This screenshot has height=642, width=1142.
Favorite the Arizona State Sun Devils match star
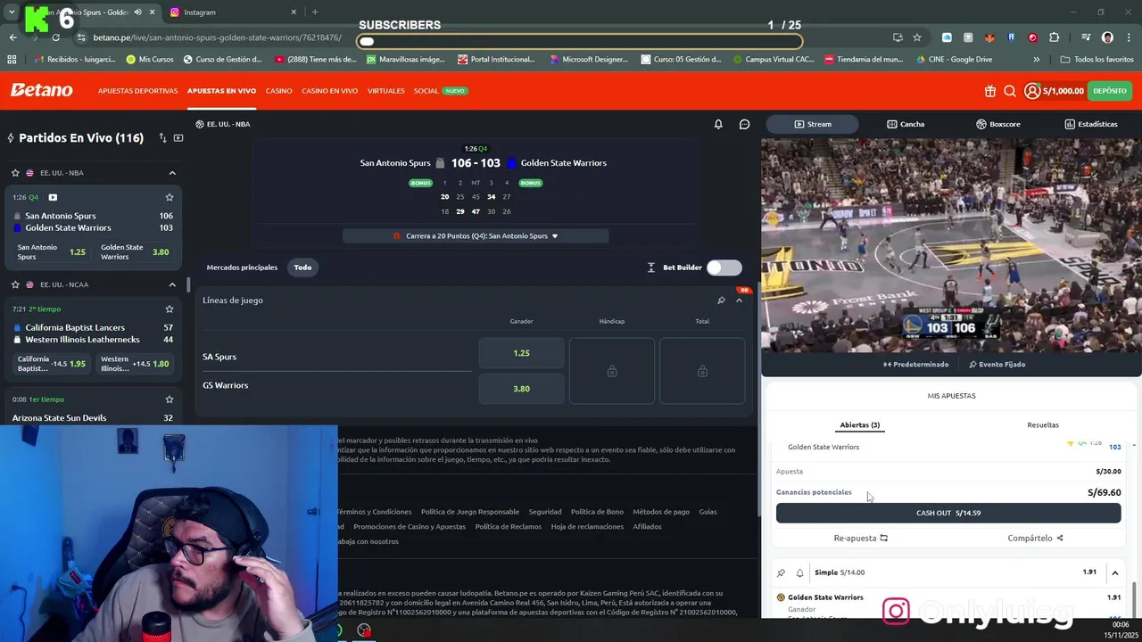[x=170, y=399]
